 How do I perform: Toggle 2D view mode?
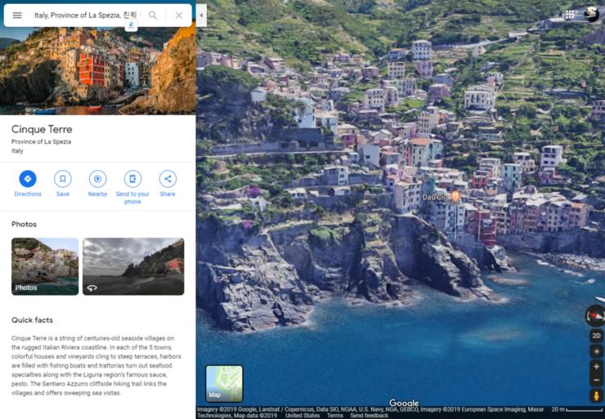point(596,336)
